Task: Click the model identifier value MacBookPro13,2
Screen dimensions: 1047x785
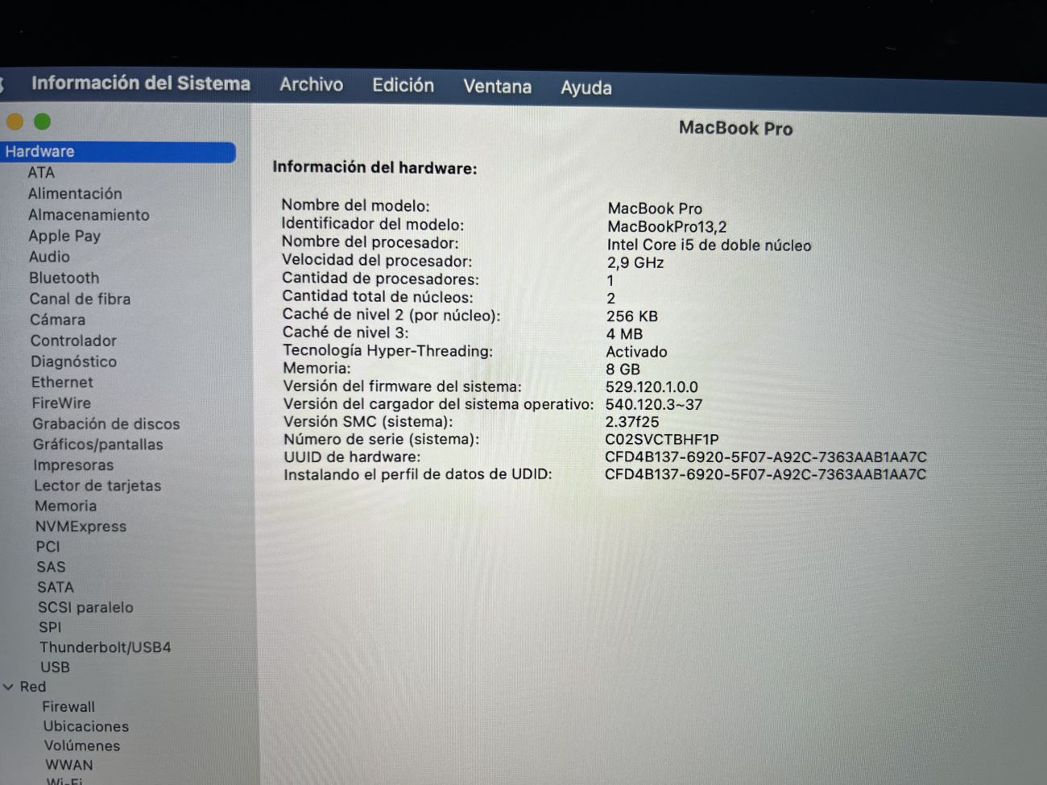Action: point(667,227)
